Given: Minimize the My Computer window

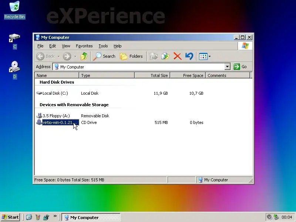Looking at the screenshot, I should click(236, 37).
